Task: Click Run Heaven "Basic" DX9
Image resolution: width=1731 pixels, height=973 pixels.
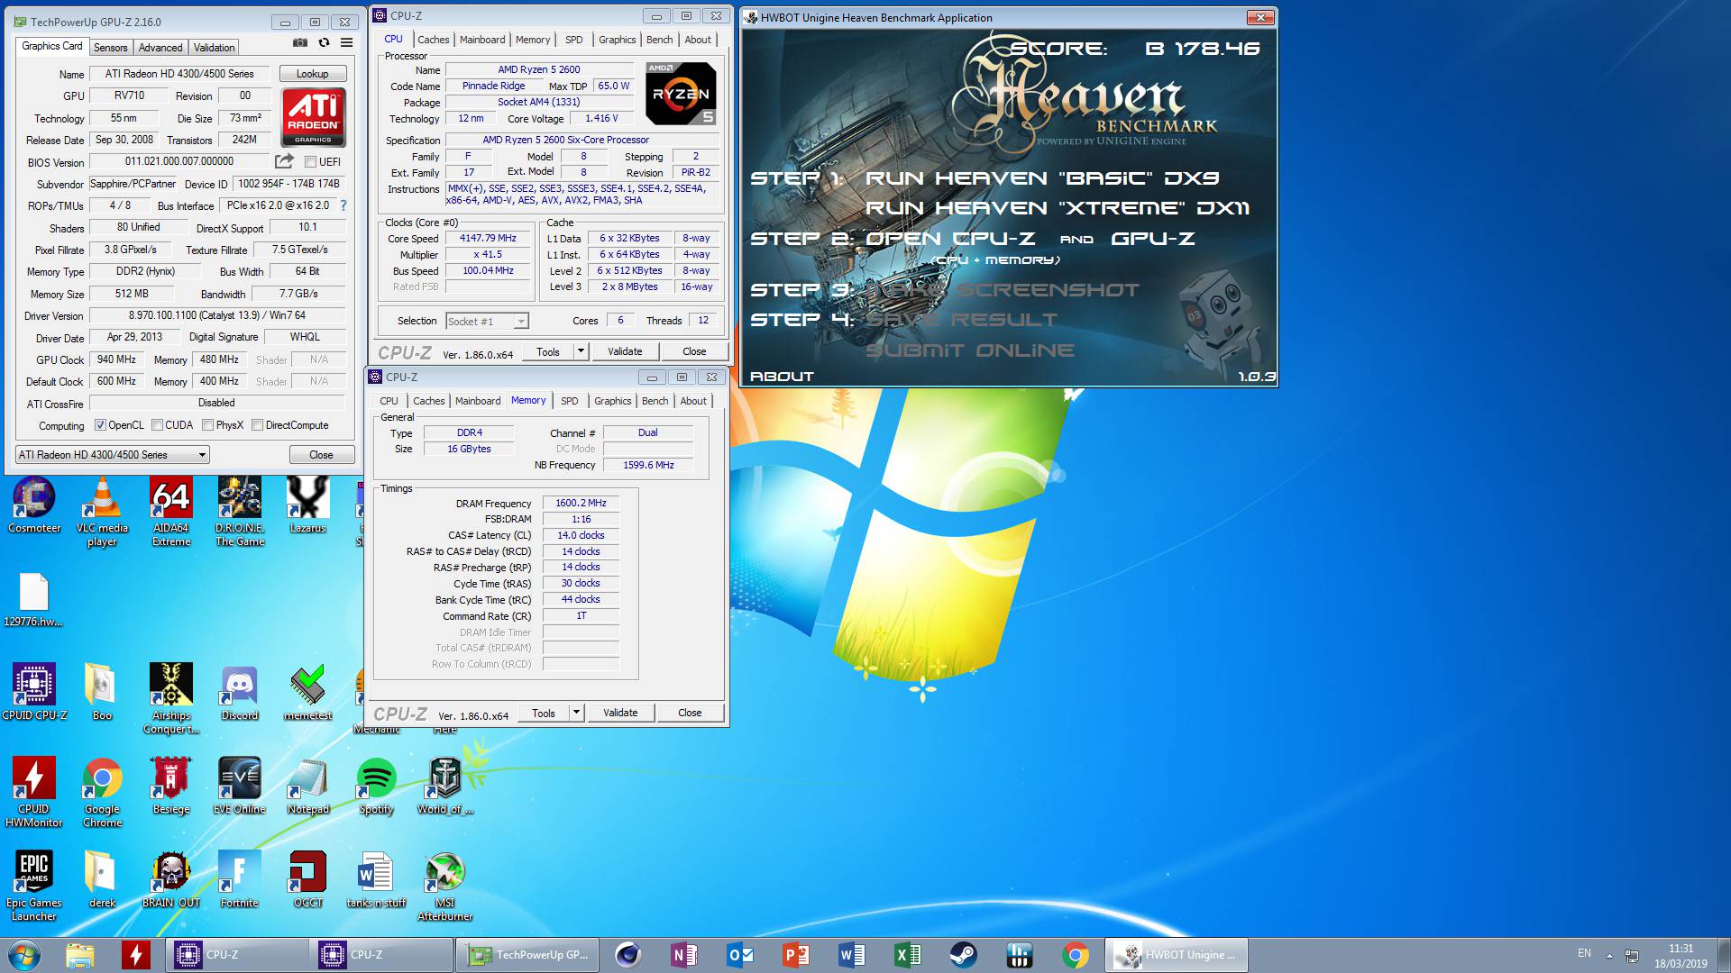Action: pyautogui.click(x=1043, y=178)
